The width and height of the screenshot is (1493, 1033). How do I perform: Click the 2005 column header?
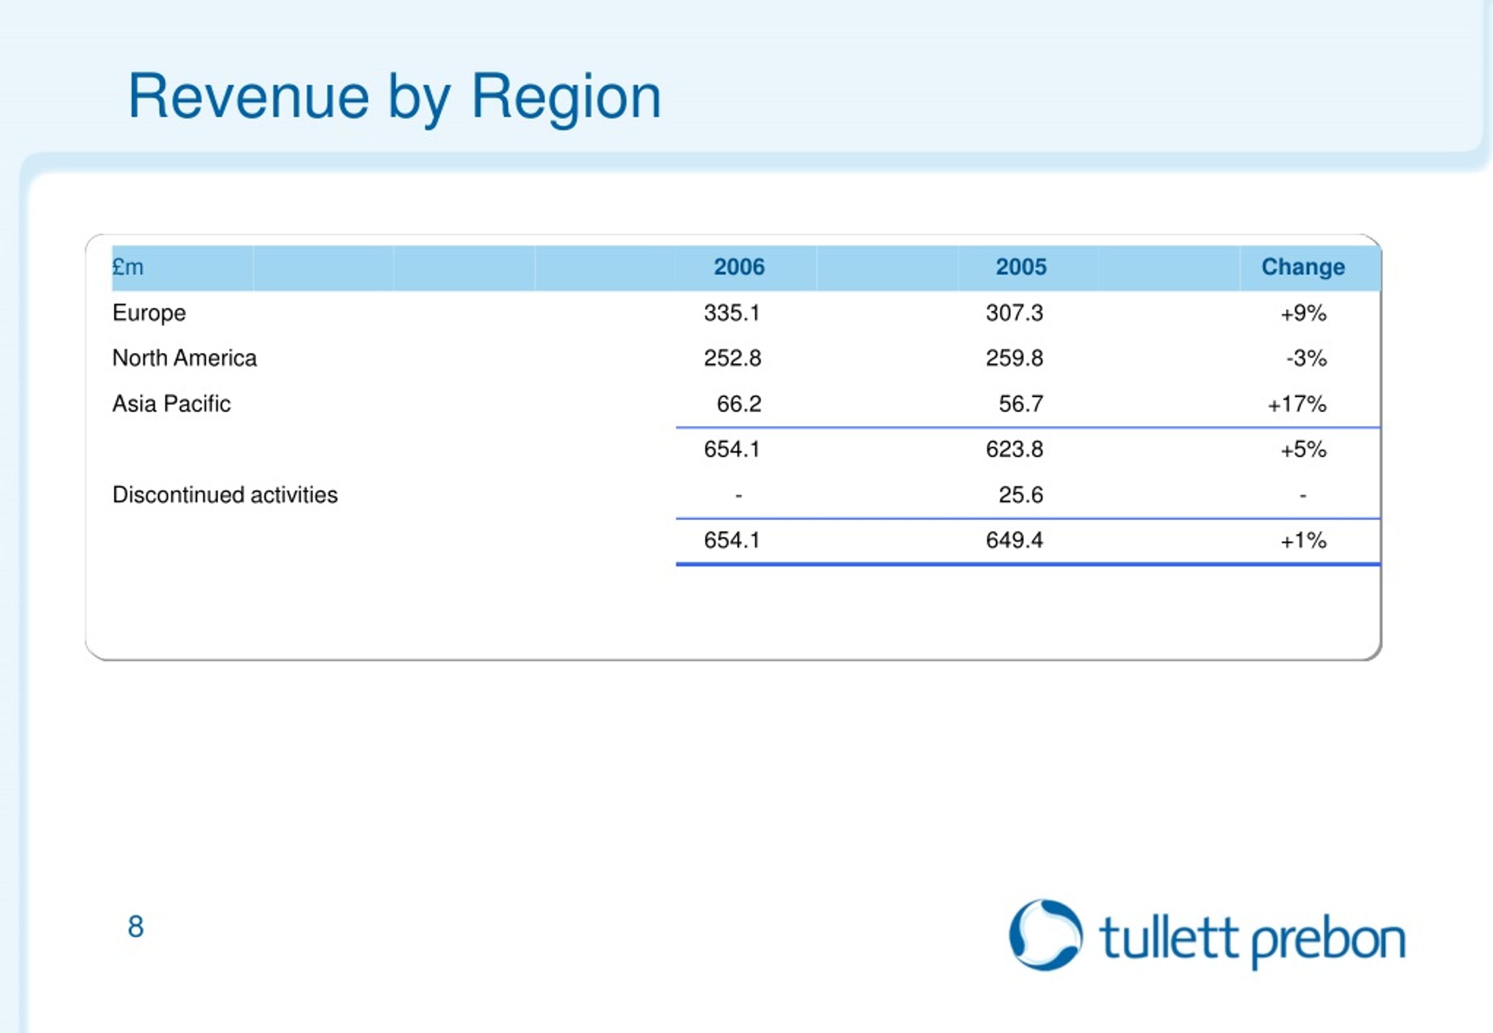[x=1021, y=266]
